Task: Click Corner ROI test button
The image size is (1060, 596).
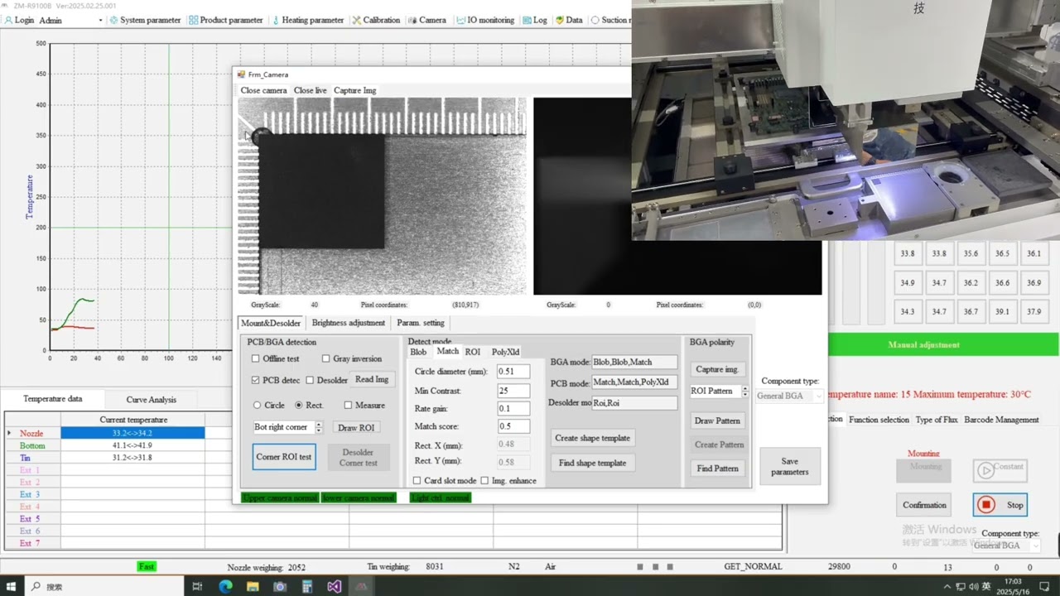Action: pyautogui.click(x=284, y=457)
